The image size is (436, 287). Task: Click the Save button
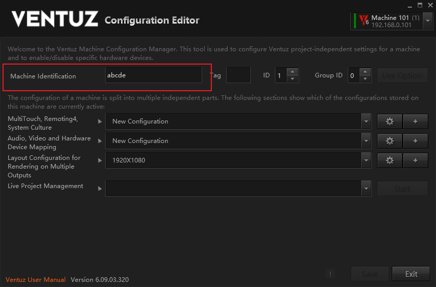pos(370,274)
